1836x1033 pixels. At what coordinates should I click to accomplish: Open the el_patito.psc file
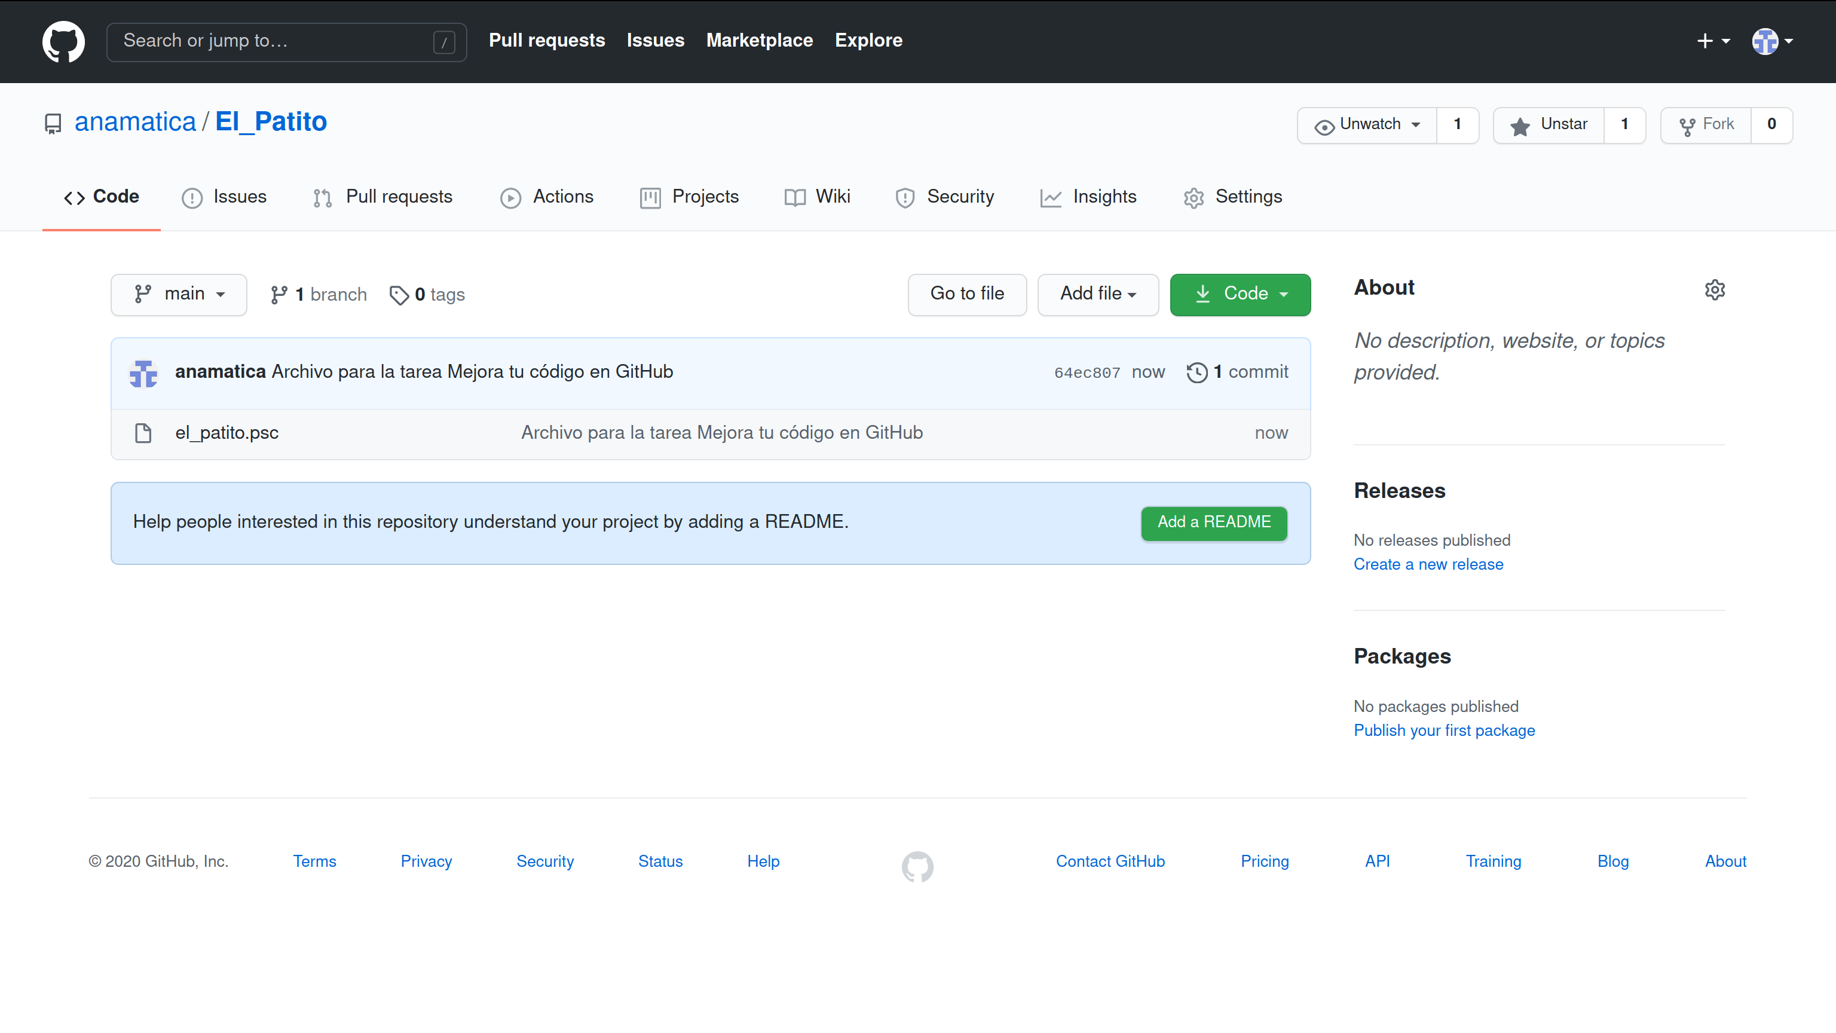[x=227, y=433]
